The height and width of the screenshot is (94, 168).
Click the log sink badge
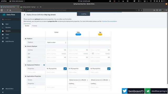(x=100, y=34)
